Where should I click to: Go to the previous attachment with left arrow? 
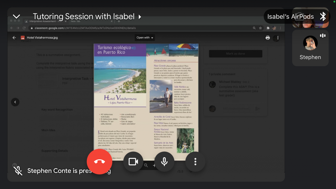(x=15, y=102)
